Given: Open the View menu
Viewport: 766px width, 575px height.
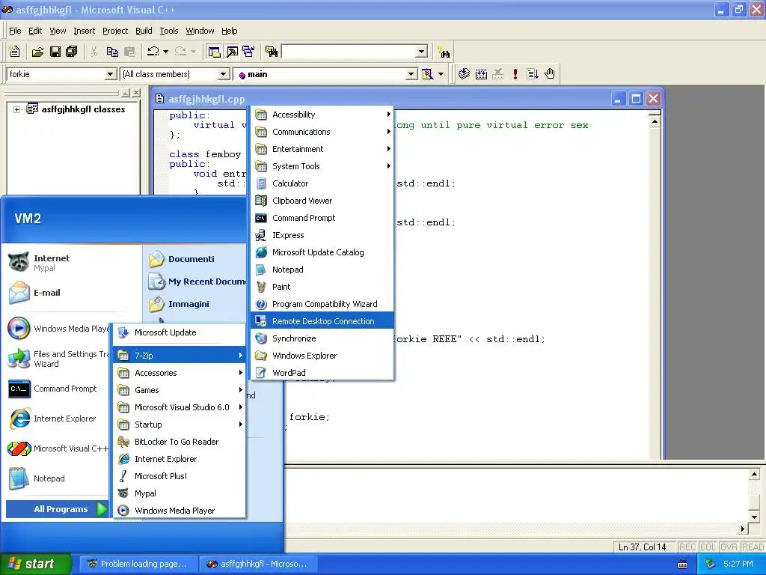Looking at the screenshot, I should point(58,31).
